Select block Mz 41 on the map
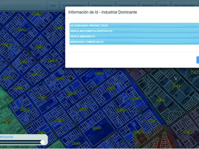199x149 pixels. point(60,78)
